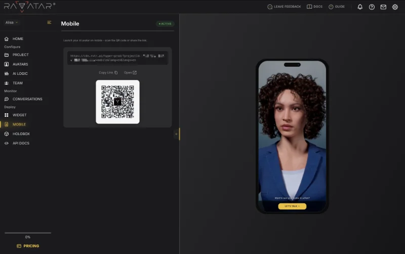Click the Widget grid icon

click(x=7, y=115)
